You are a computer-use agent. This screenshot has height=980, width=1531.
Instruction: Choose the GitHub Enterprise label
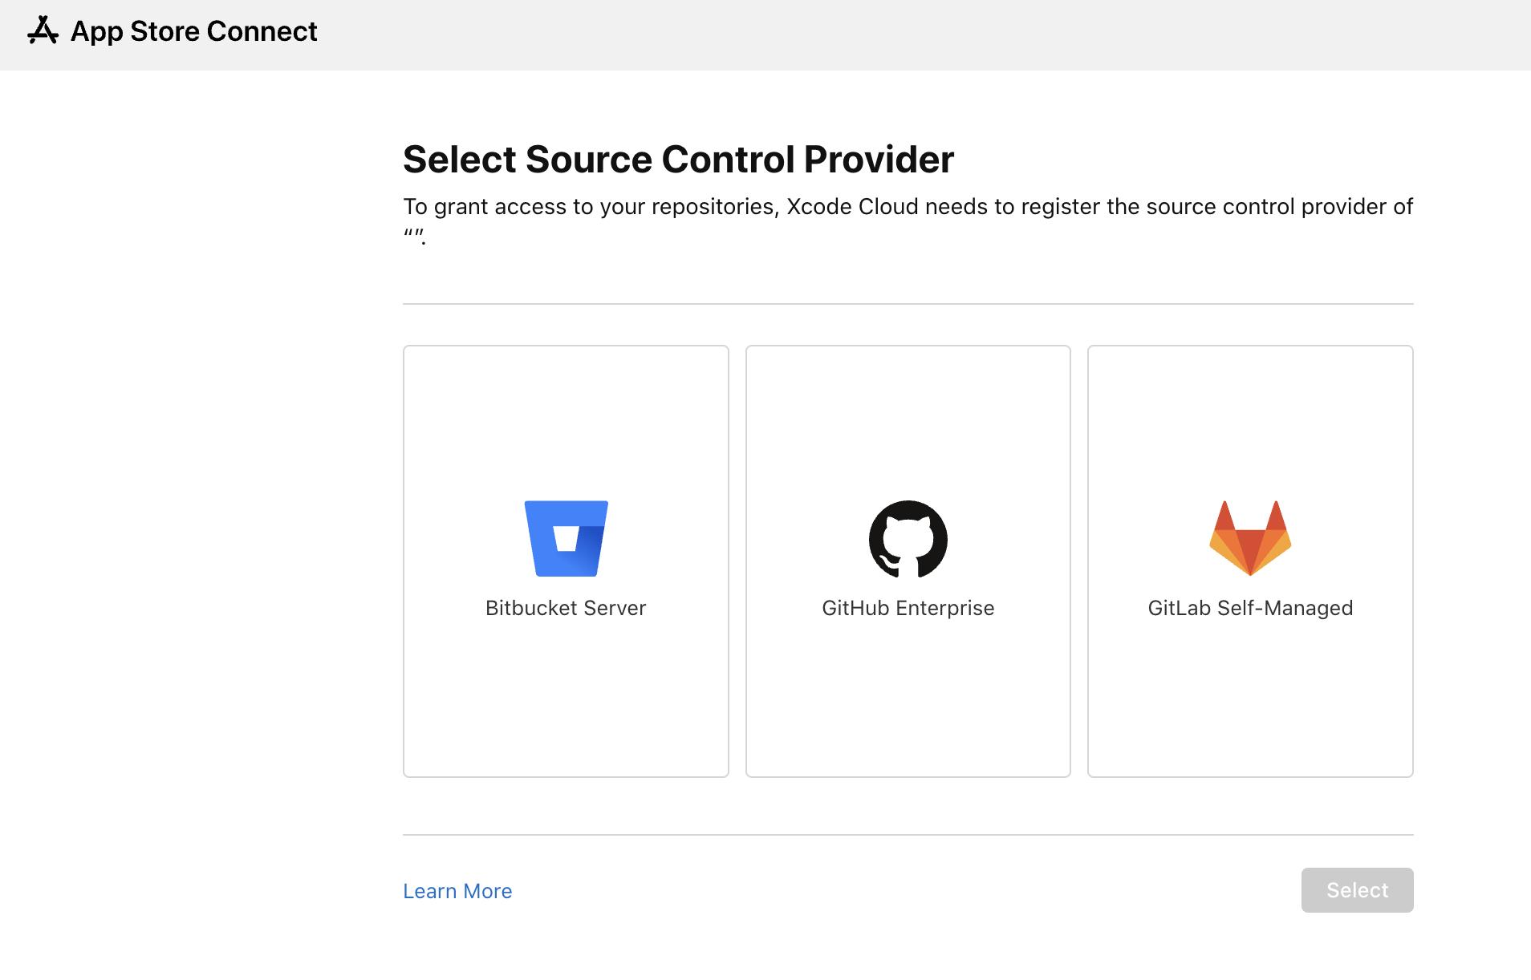[908, 608]
